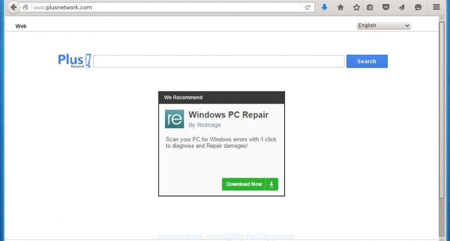Click the download arrow on the green button
The width and height of the screenshot is (450, 241).
tap(271, 184)
